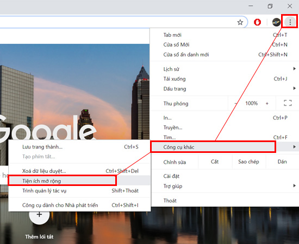Minimize the Chrome window
The width and height of the screenshot is (299, 244).
pos(251,6)
